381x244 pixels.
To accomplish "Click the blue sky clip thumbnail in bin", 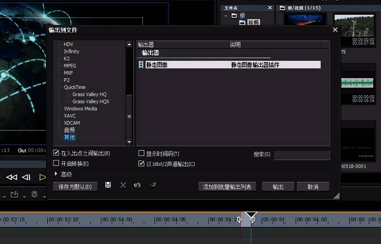I will [x=305, y=19].
